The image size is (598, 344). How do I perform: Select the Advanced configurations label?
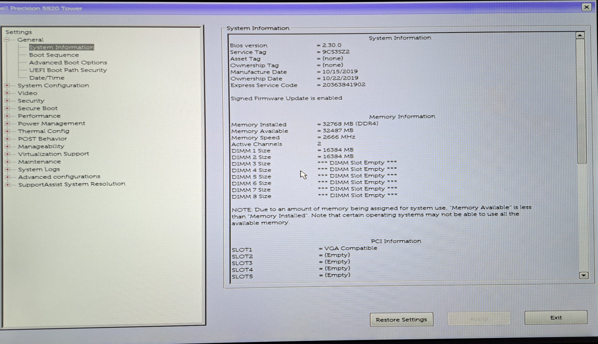(59, 176)
